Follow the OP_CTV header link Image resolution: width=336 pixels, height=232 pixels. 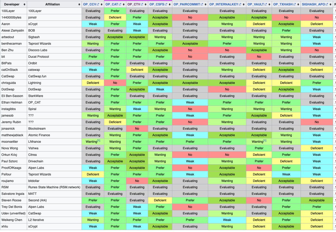[x=134, y=4]
